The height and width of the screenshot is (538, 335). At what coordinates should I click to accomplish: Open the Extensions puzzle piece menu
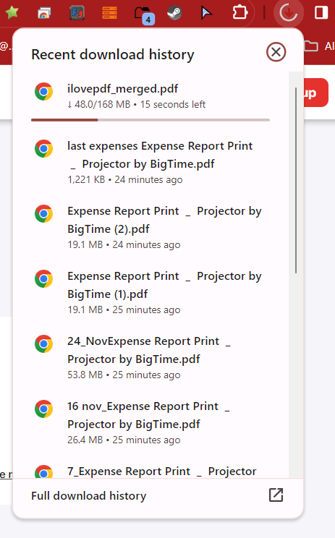point(240,13)
